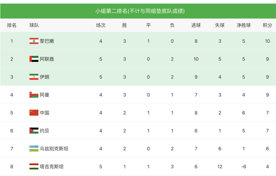This screenshot has height=176, width=276.
Task: Click the 进球 column header
Action: click(196, 25)
